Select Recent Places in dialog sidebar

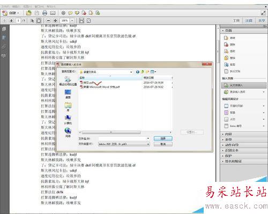pyautogui.click(x=68, y=81)
